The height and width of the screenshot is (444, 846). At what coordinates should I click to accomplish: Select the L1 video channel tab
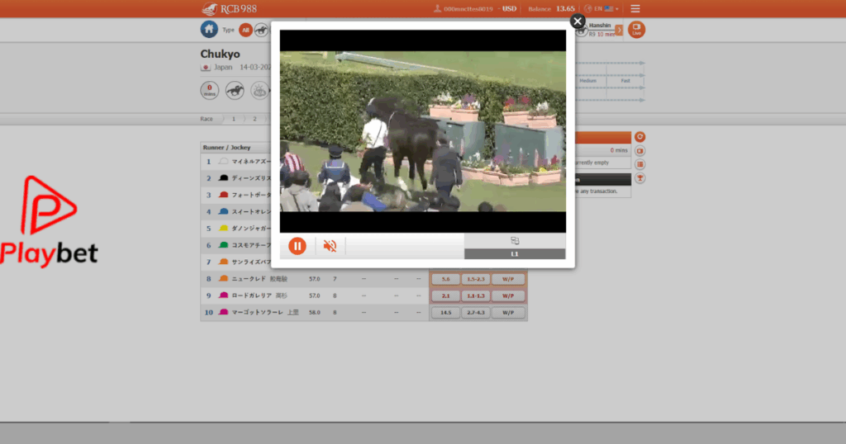(515, 254)
